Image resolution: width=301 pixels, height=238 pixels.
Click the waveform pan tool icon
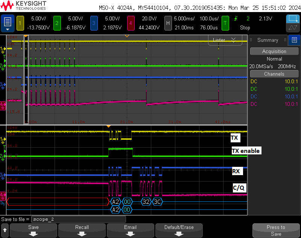pos(293,27)
